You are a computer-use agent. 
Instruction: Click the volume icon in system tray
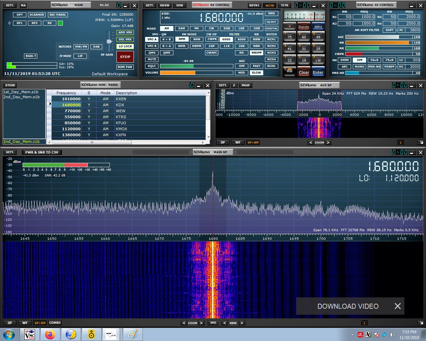pos(392,335)
